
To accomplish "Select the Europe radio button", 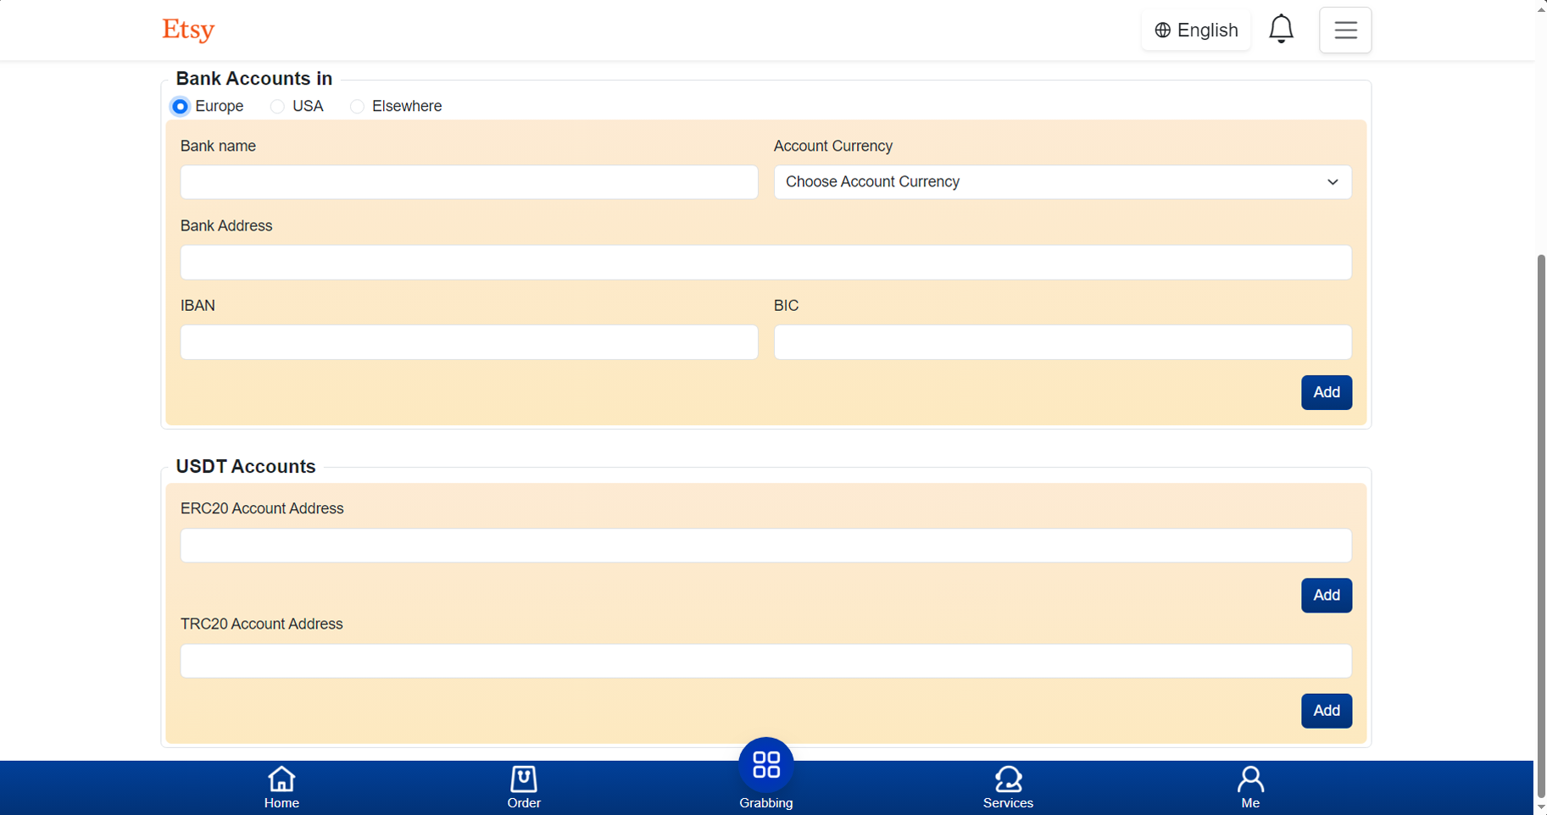I will (180, 107).
